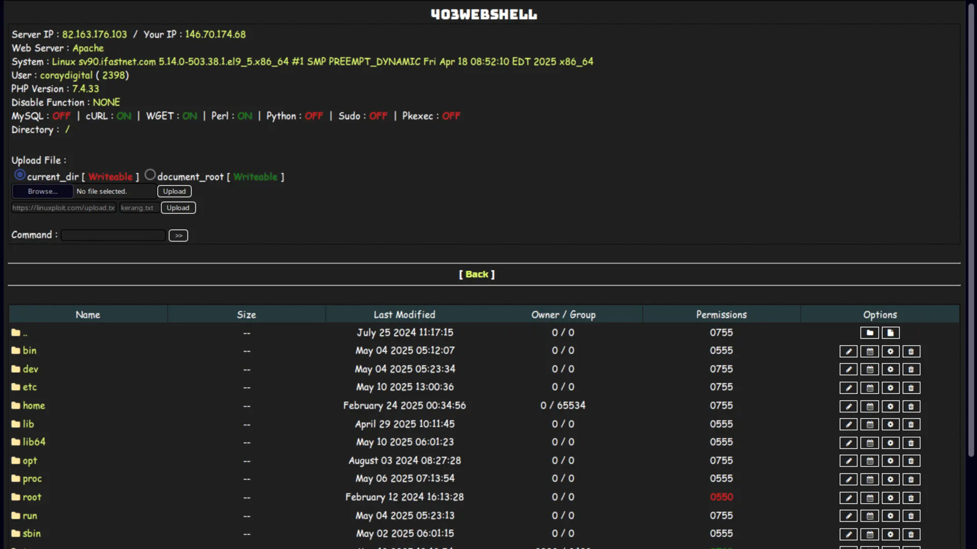Click the '0 / 65534' owner cell
977x549 pixels.
click(563, 406)
